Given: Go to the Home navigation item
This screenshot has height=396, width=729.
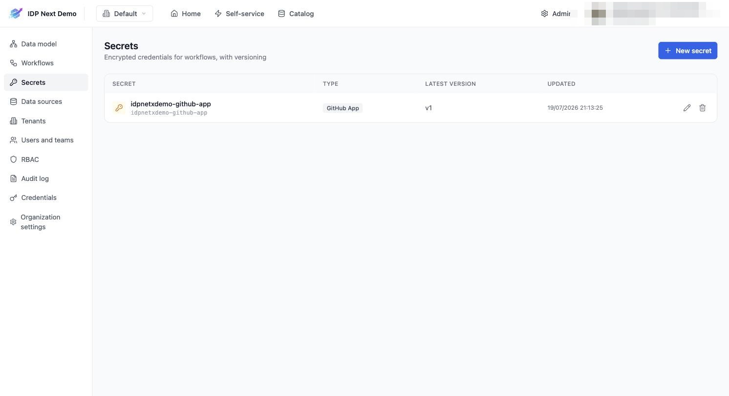Looking at the screenshot, I should pyautogui.click(x=186, y=14).
